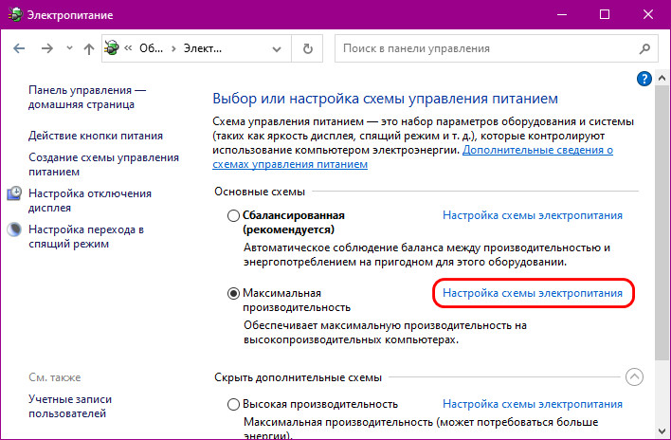This screenshot has height=440, width=671.
Task: Open the recent locations dropdown arrow
Action: coord(68,47)
